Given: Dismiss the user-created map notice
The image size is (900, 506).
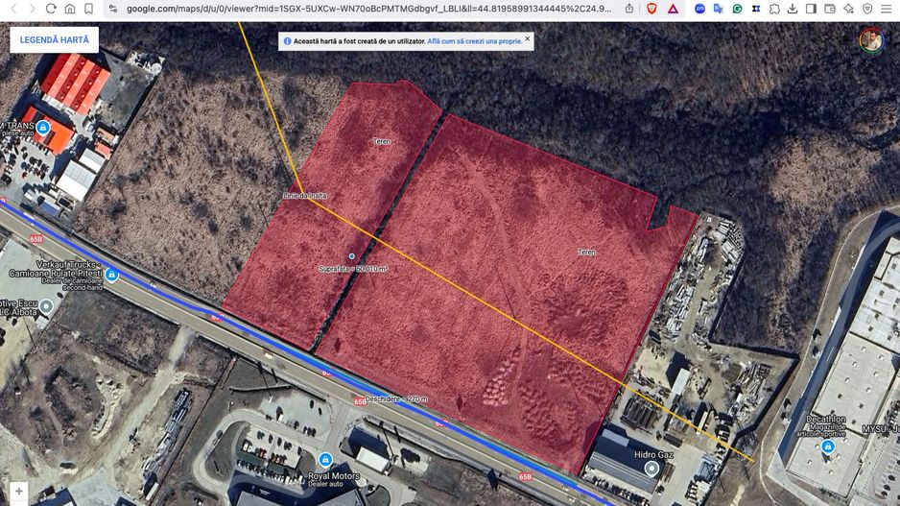Looking at the screenshot, I should pos(527,39).
